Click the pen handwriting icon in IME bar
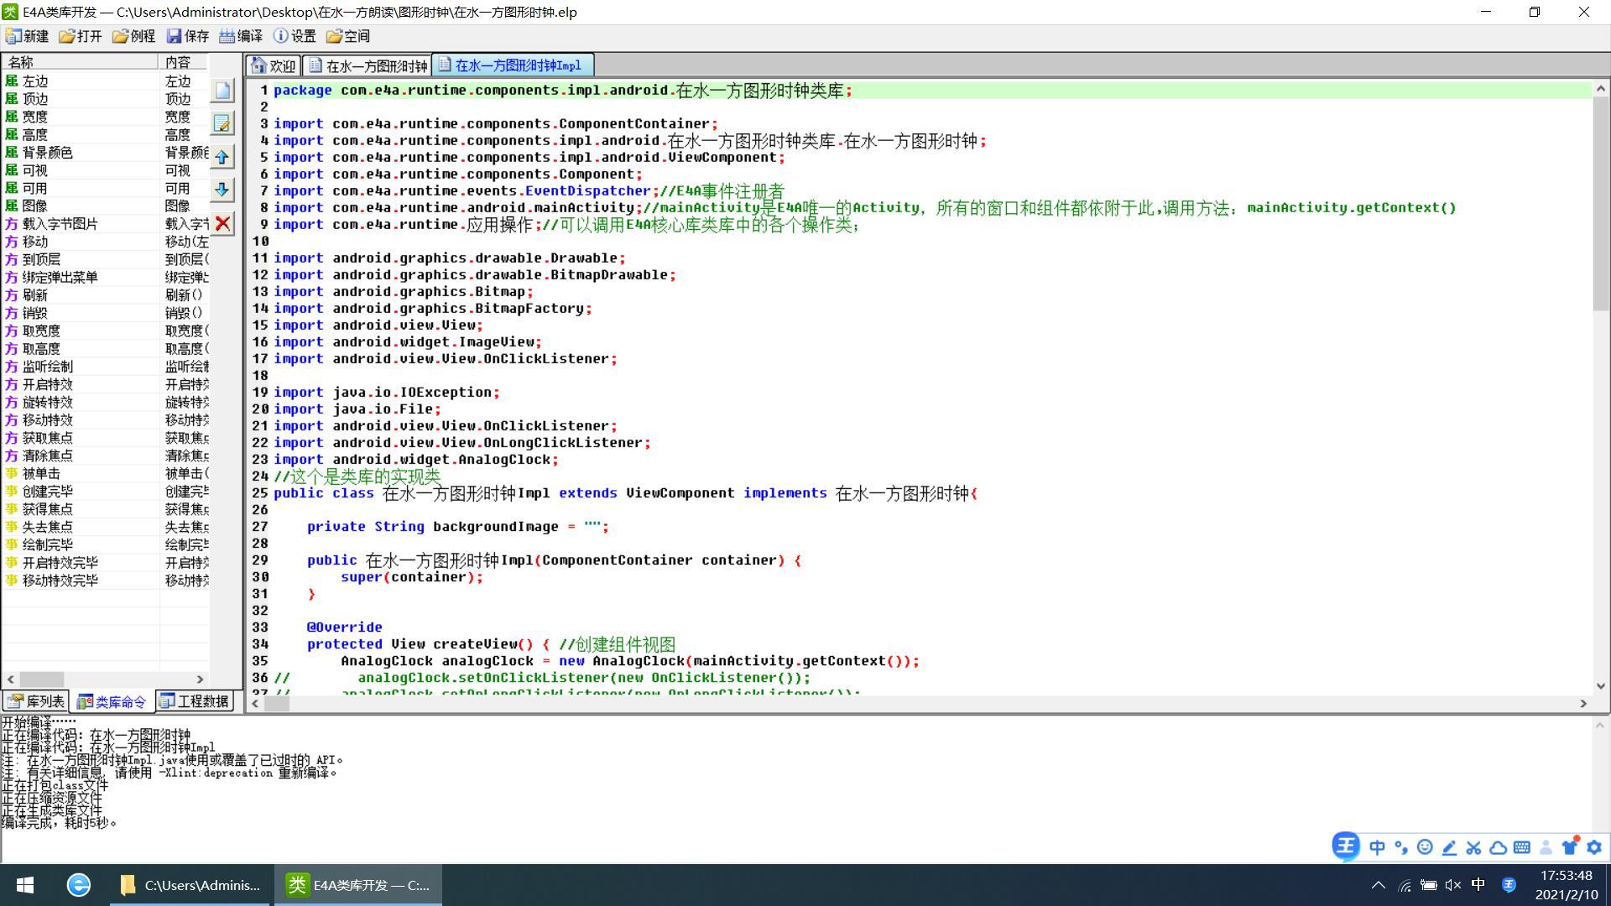 [1449, 847]
